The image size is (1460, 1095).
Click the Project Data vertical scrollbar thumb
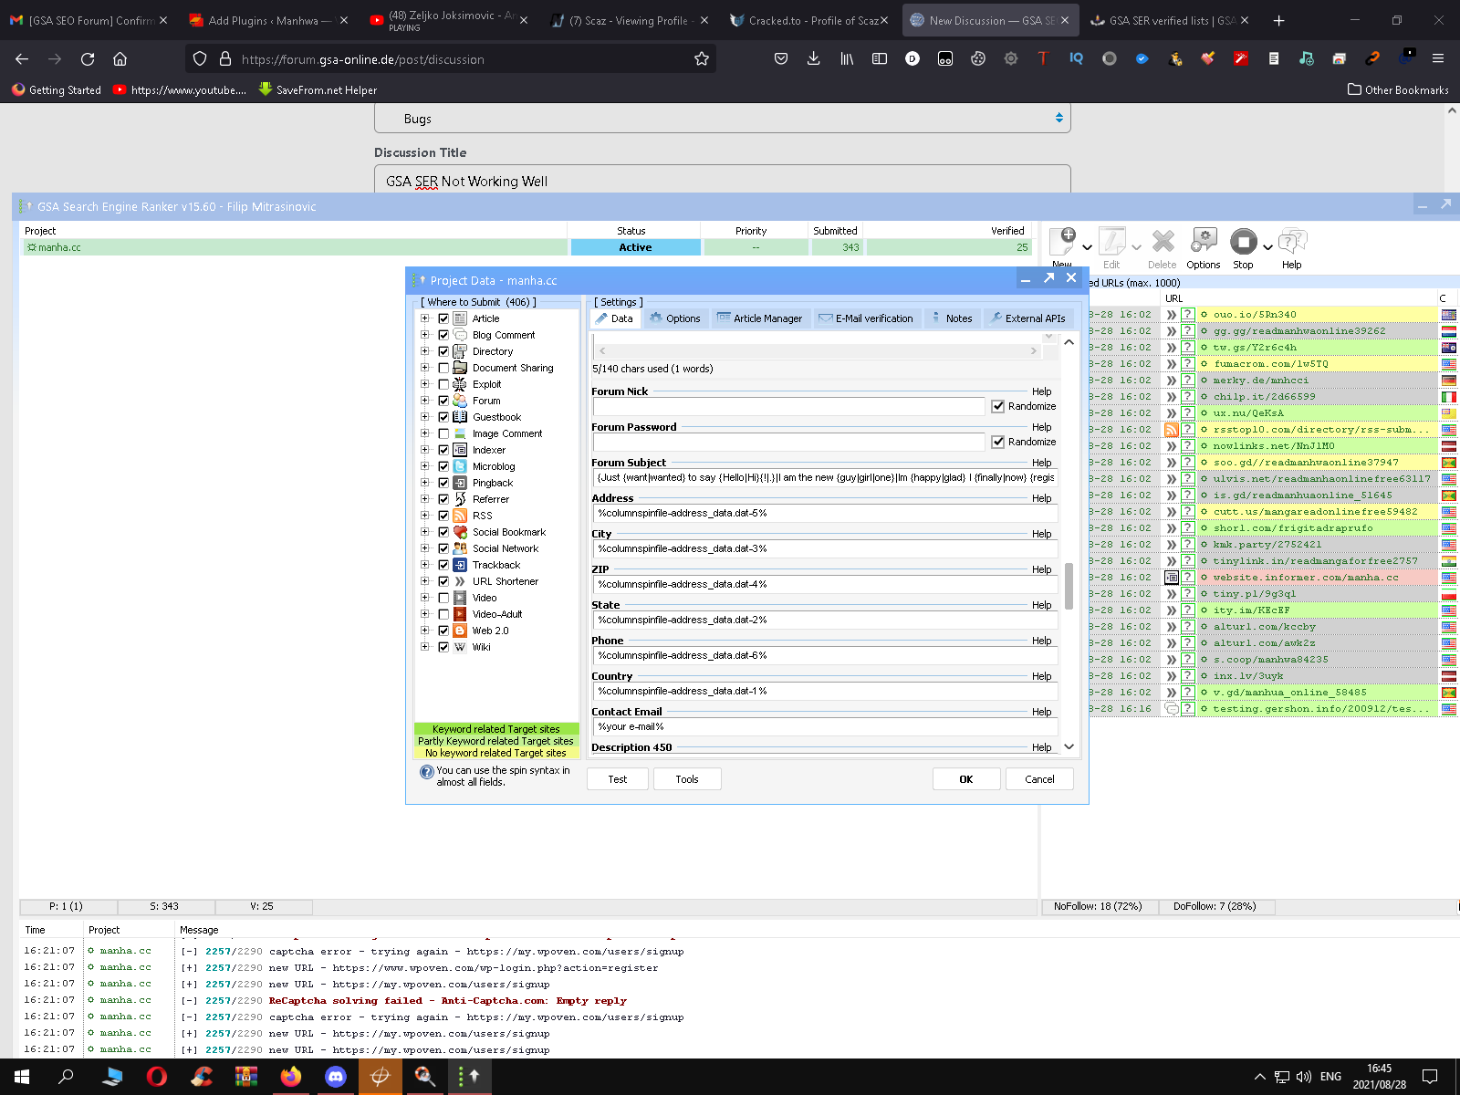[1069, 586]
